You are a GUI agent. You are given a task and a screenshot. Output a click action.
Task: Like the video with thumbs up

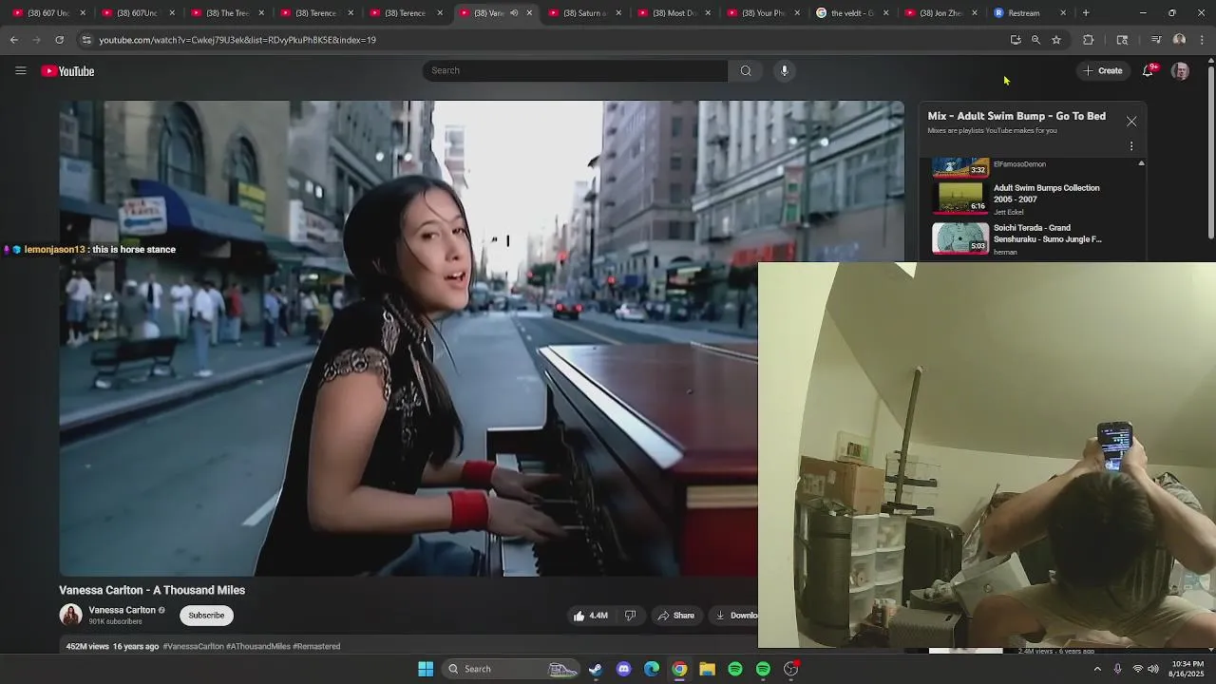[590, 616]
